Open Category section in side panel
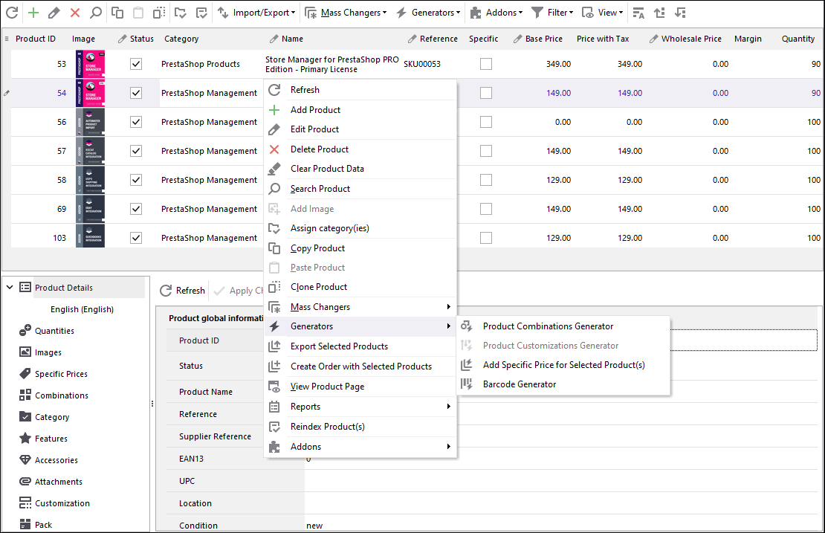825x533 pixels. 52,417
